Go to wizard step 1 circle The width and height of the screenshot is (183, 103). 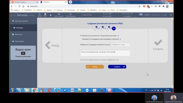click(x=95, y=29)
